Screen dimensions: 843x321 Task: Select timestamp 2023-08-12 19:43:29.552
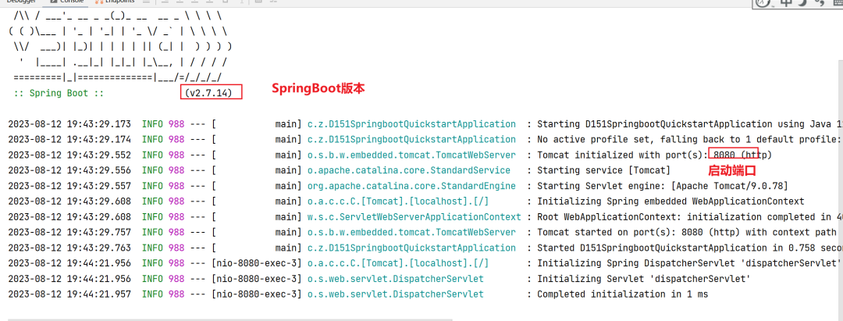point(69,155)
